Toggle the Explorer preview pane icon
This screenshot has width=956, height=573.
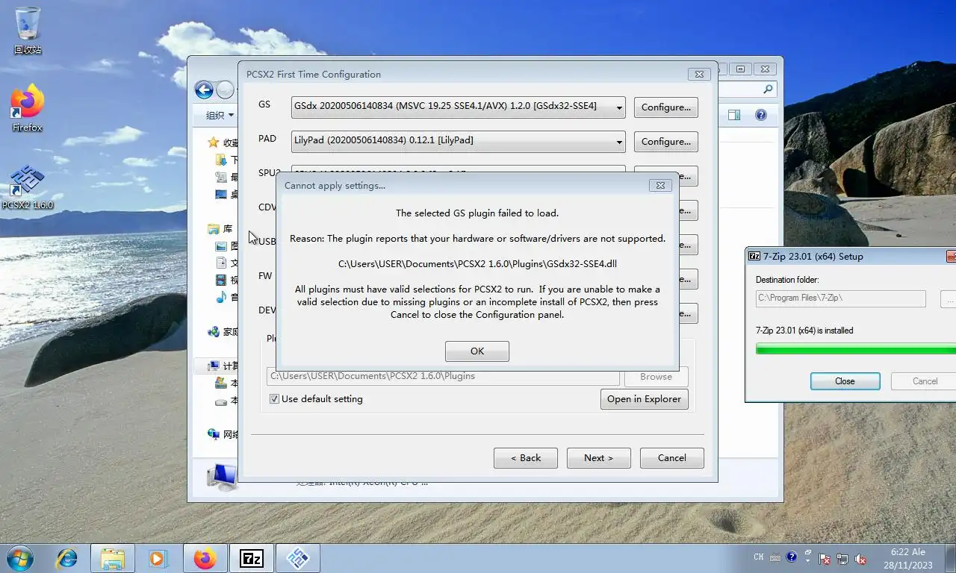coord(734,115)
